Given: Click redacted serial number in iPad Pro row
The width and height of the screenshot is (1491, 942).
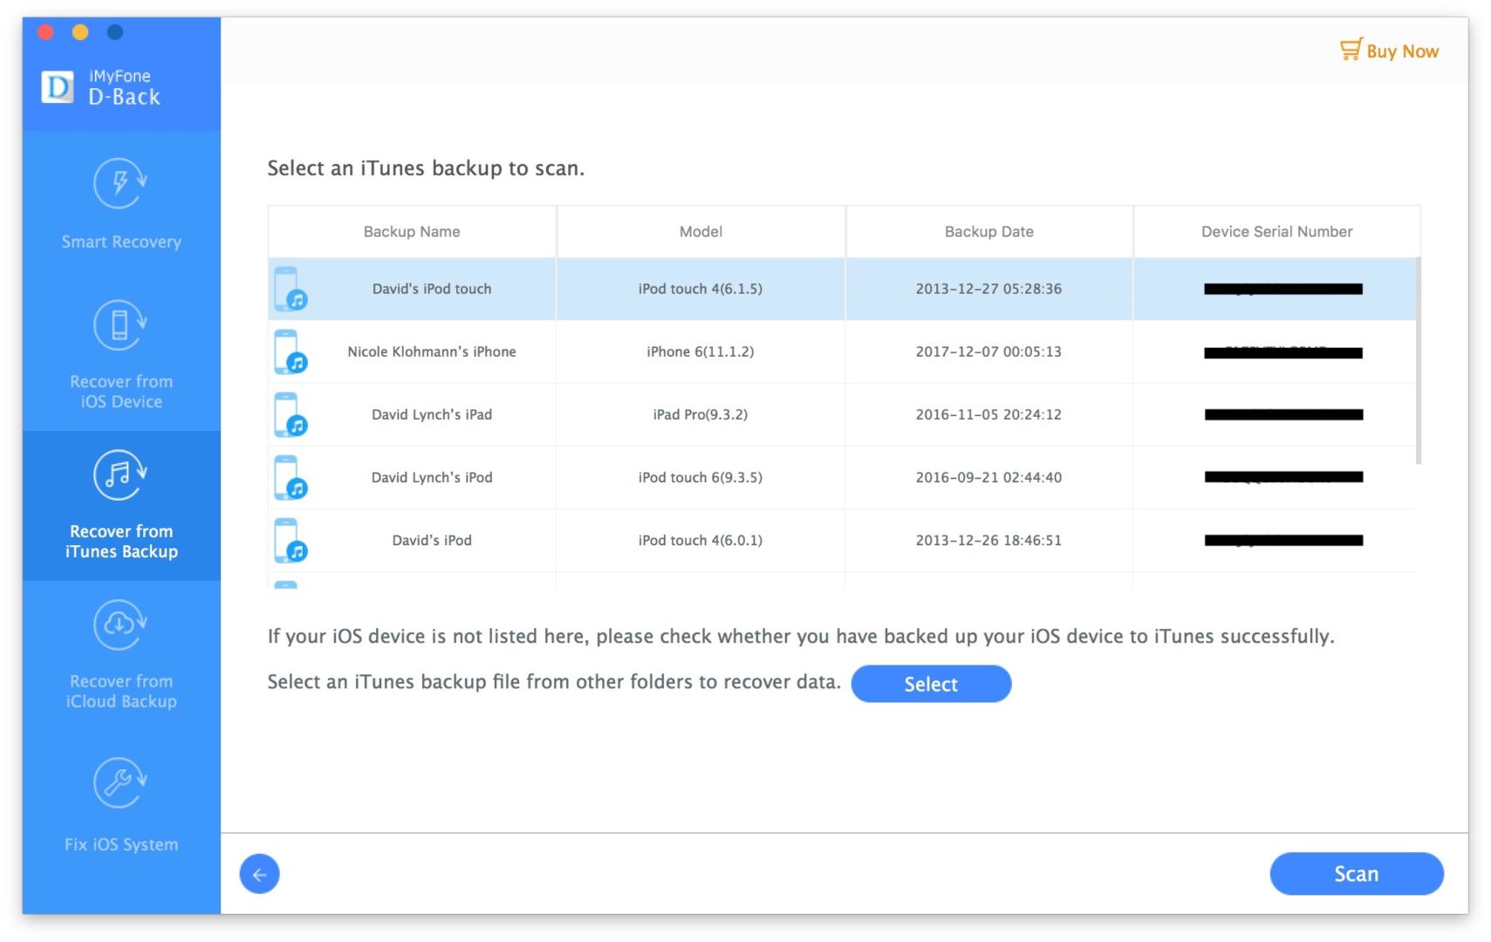Looking at the screenshot, I should (x=1283, y=414).
